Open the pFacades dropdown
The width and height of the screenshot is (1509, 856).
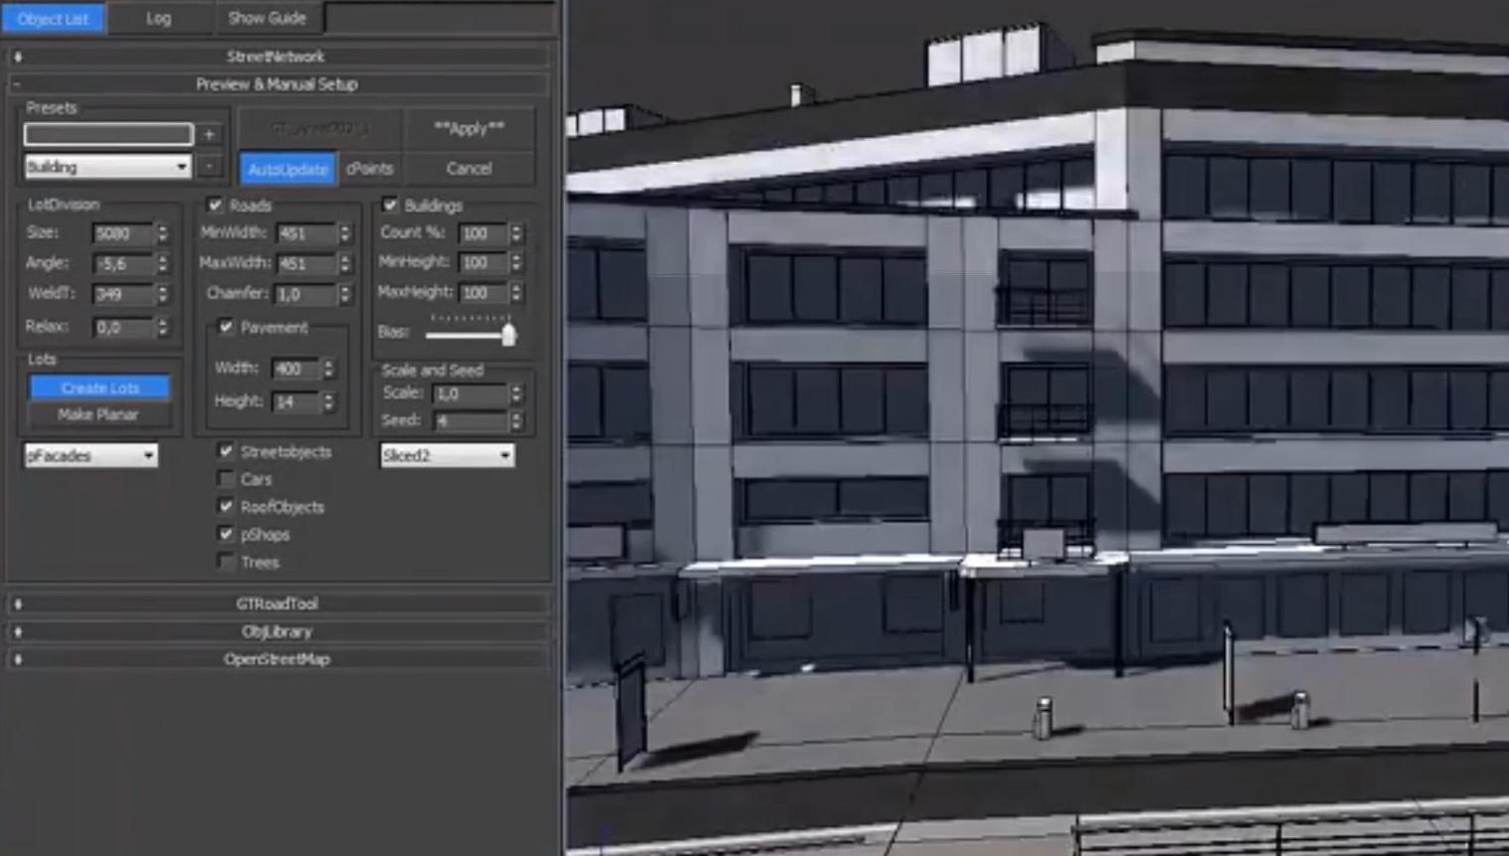click(90, 456)
